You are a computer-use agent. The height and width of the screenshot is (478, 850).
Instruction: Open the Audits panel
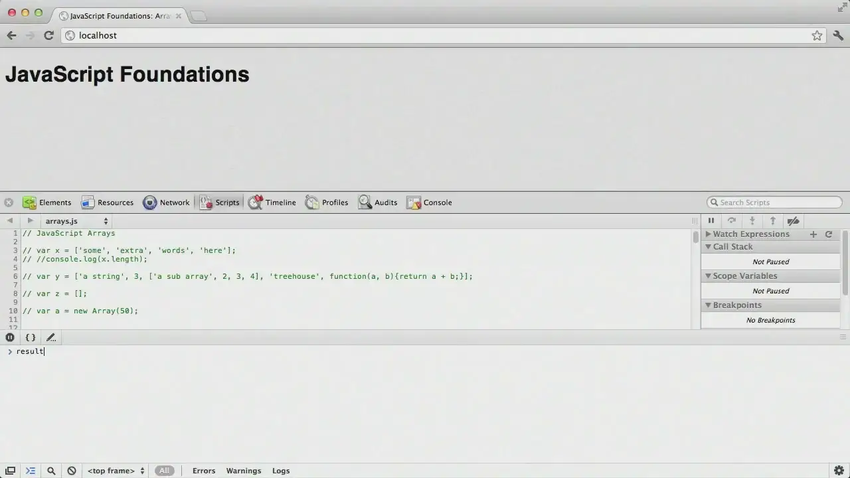(x=377, y=202)
